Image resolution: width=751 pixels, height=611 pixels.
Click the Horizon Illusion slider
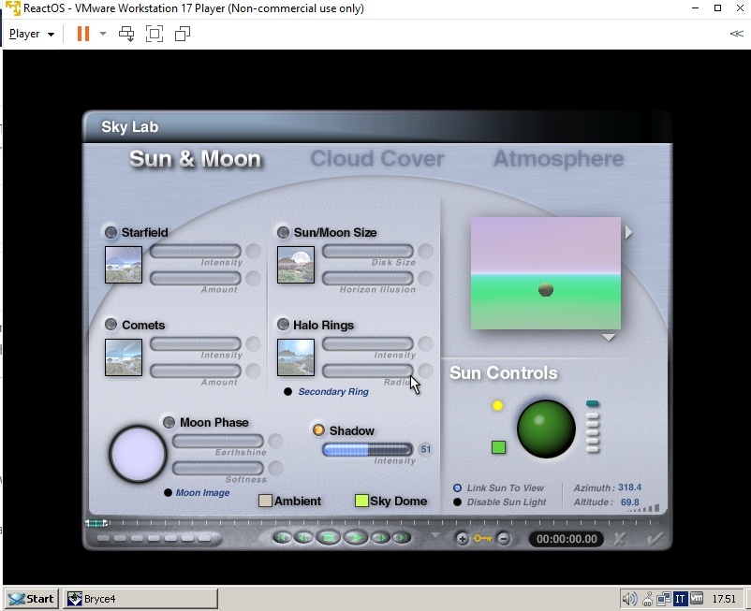pyautogui.click(x=367, y=278)
